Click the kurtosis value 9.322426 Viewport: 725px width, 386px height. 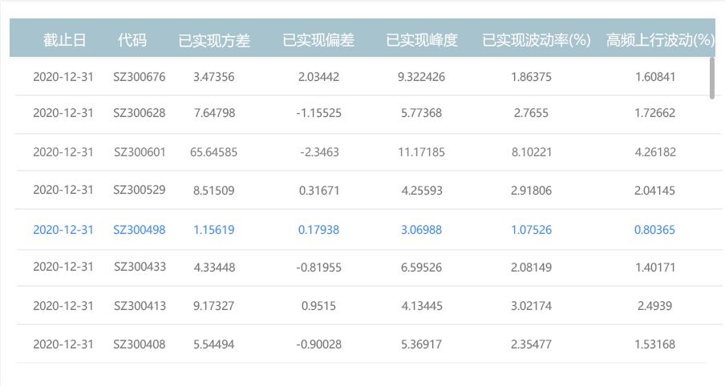[x=422, y=77]
